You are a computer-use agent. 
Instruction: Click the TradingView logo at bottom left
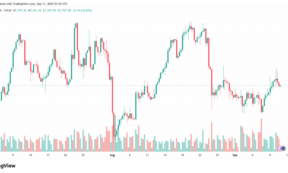7,166
